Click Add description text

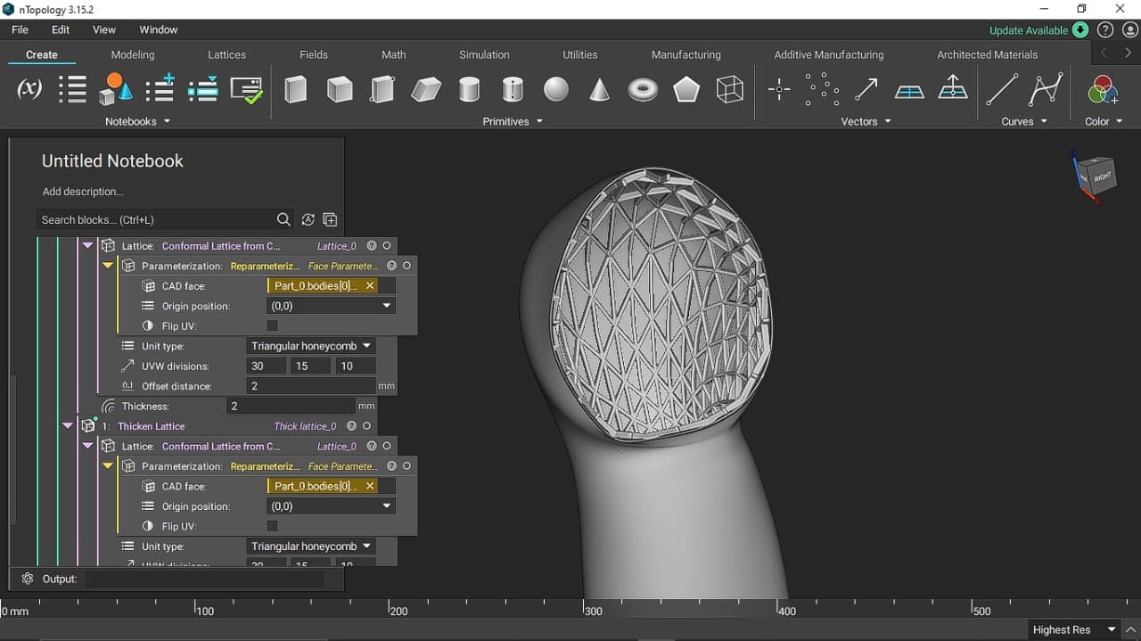(83, 192)
